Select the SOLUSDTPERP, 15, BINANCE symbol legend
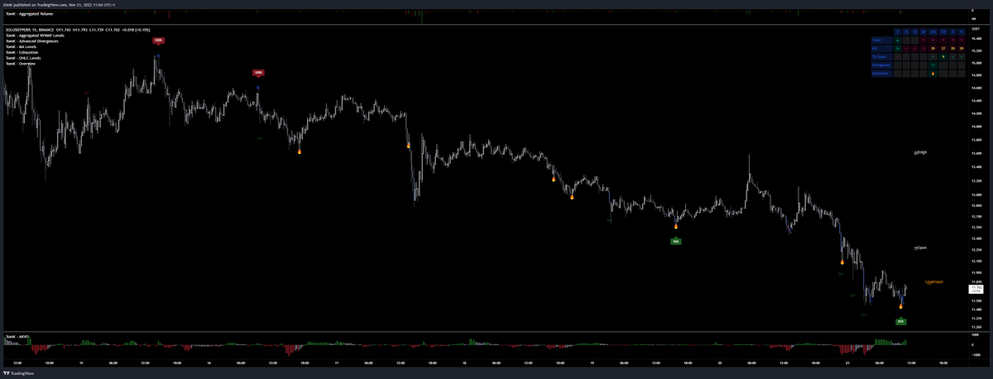Image resolution: width=993 pixels, height=379 pixels. point(30,30)
